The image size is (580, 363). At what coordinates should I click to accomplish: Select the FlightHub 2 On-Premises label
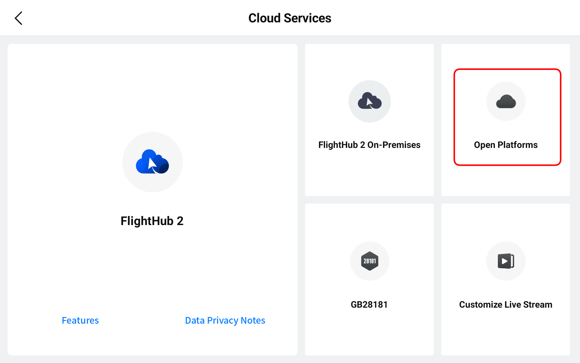pyautogui.click(x=369, y=145)
